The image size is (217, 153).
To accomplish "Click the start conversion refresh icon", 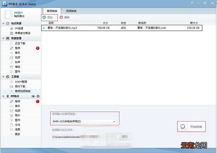I will click(x=183, y=127).
